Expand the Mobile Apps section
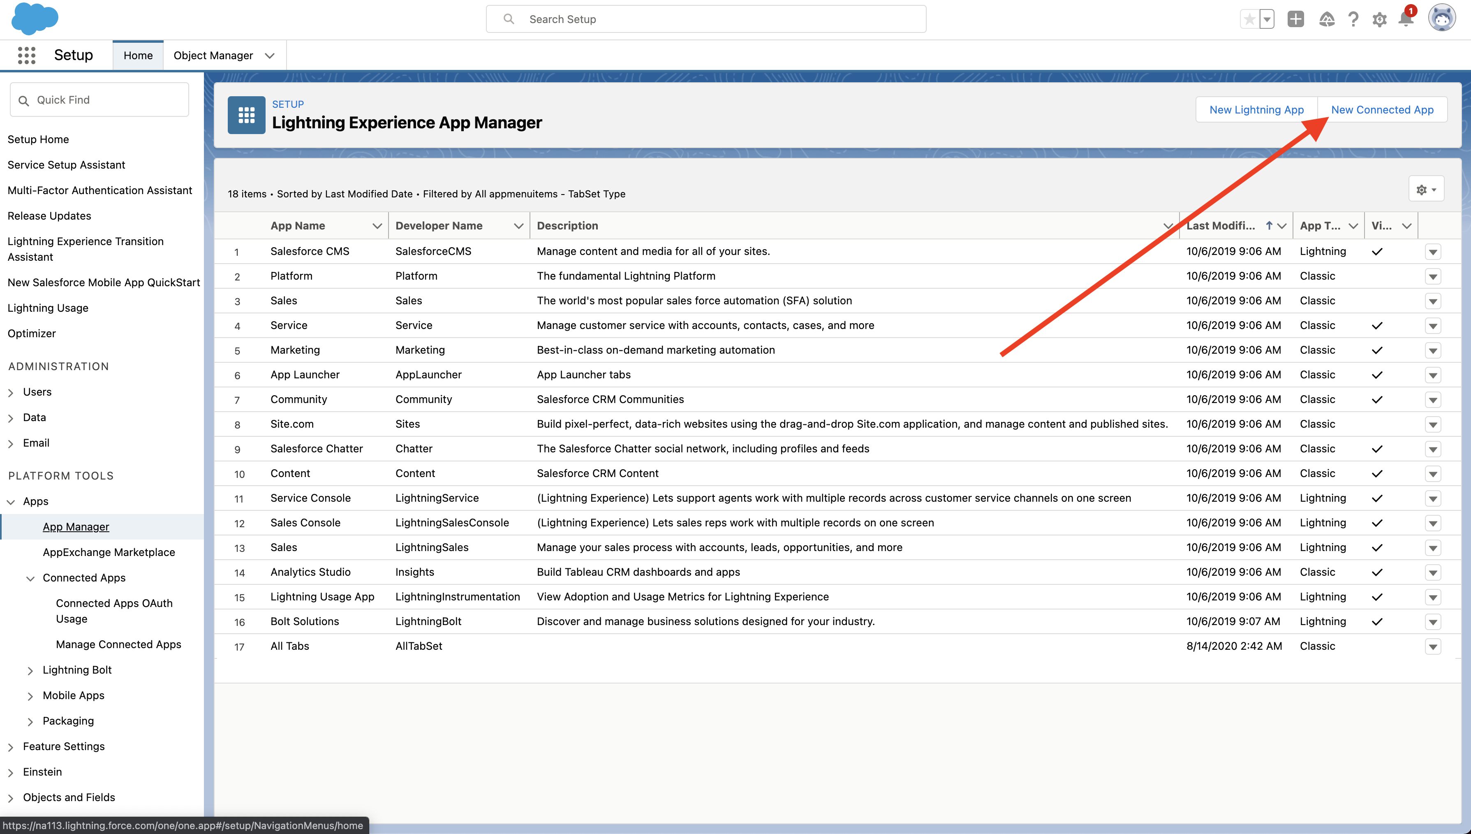The width and height of the screenshot is (1471, 834). click(x=30, y=696)
